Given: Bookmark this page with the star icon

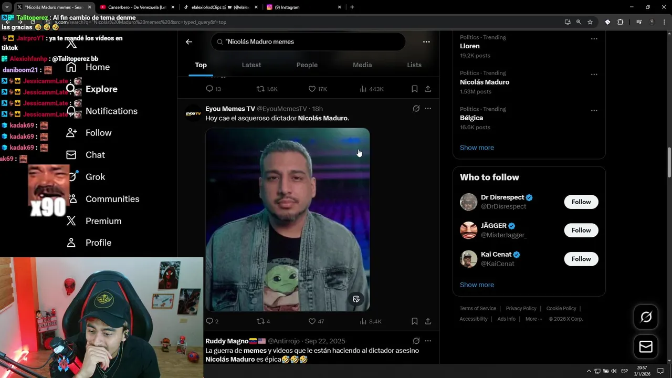Looking at the screenshot, I should (x=590, y=22).
